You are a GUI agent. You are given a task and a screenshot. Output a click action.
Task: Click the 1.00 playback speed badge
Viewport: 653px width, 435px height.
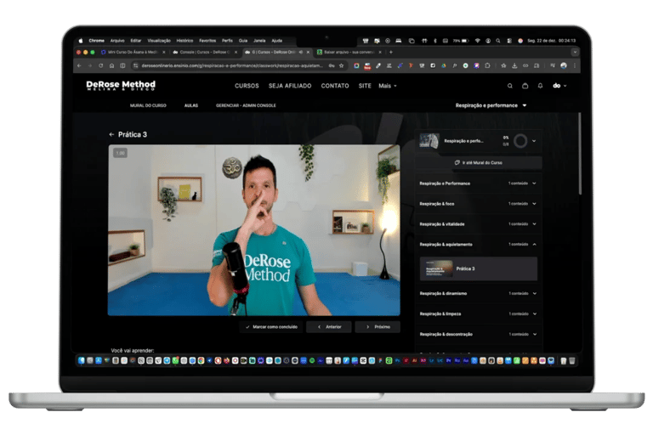tap(121, 153)
